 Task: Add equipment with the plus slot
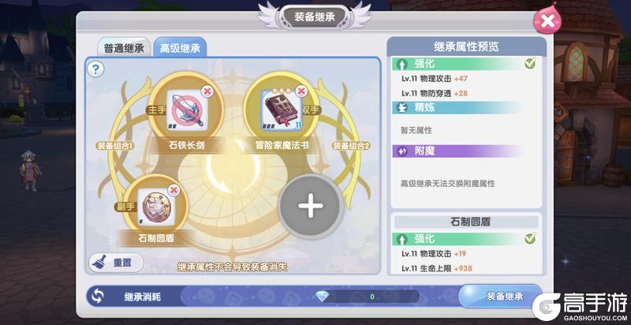tap(310, 206)
